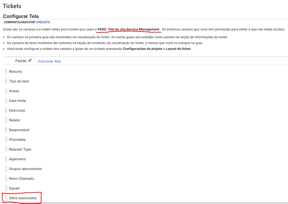The height and width of the screenshot is (204, 288).
Task: Click the drag handle for Resumo
Action: tap(6, 71)
